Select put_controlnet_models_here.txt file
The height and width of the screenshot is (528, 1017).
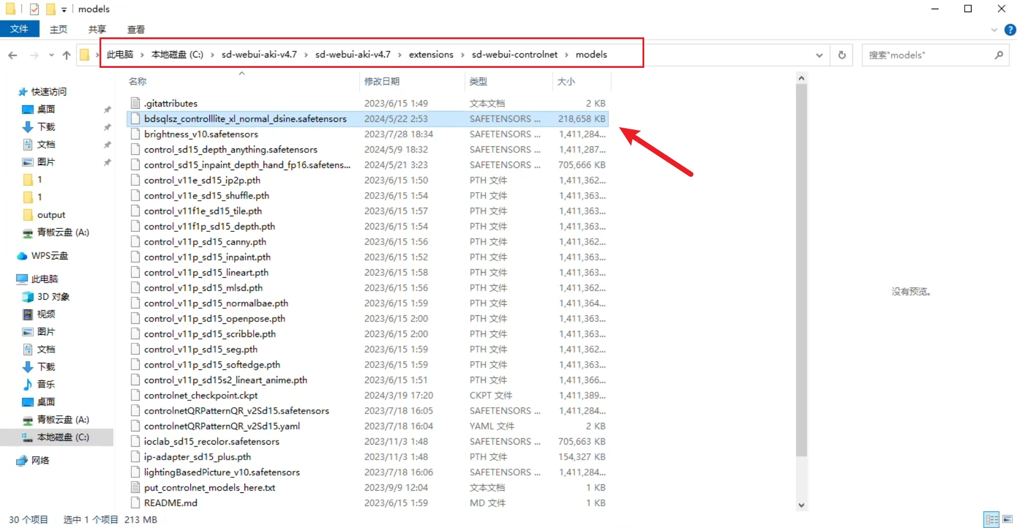point(209,488)
